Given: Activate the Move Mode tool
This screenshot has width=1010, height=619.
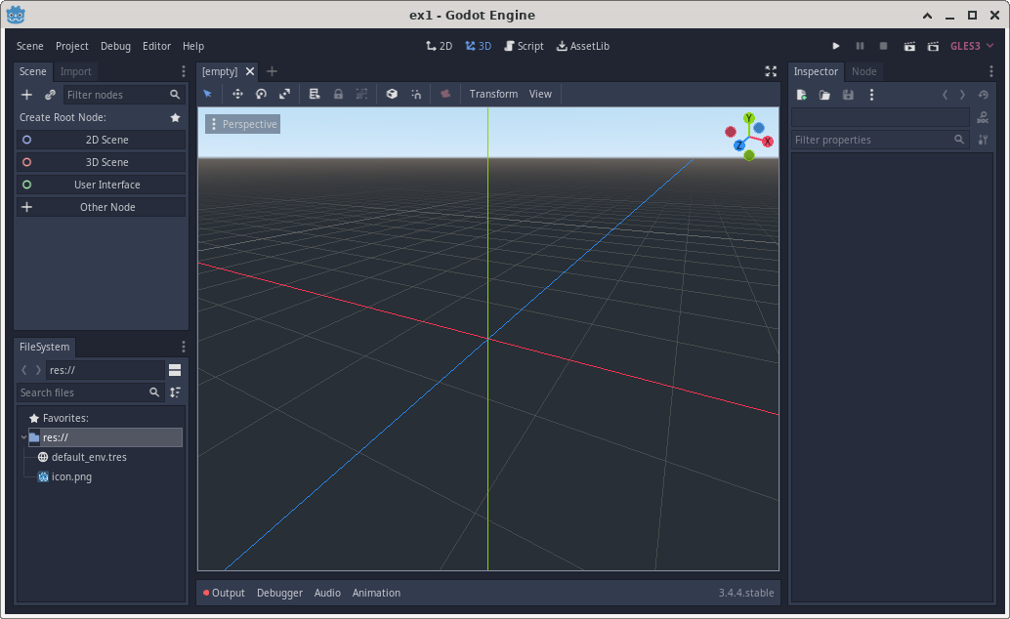Looking at the screenshot, I should click(237, 94).
